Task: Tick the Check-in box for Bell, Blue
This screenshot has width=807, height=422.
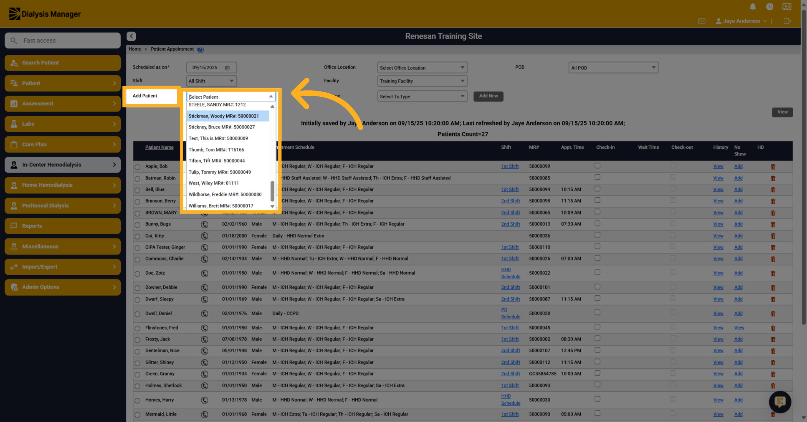Action: pyautogui.click(x=597, y=189)
